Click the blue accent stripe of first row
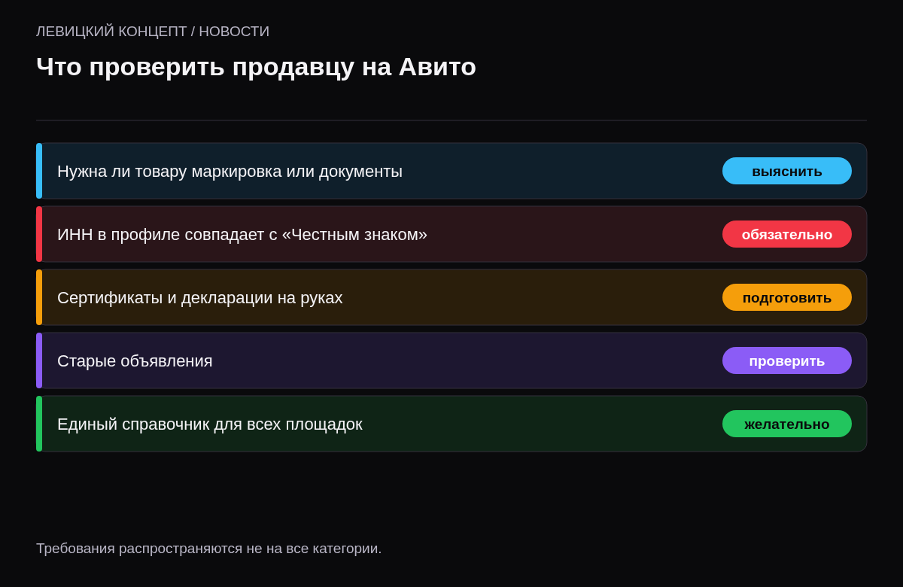The image size is (903, 587). [39, 171]
